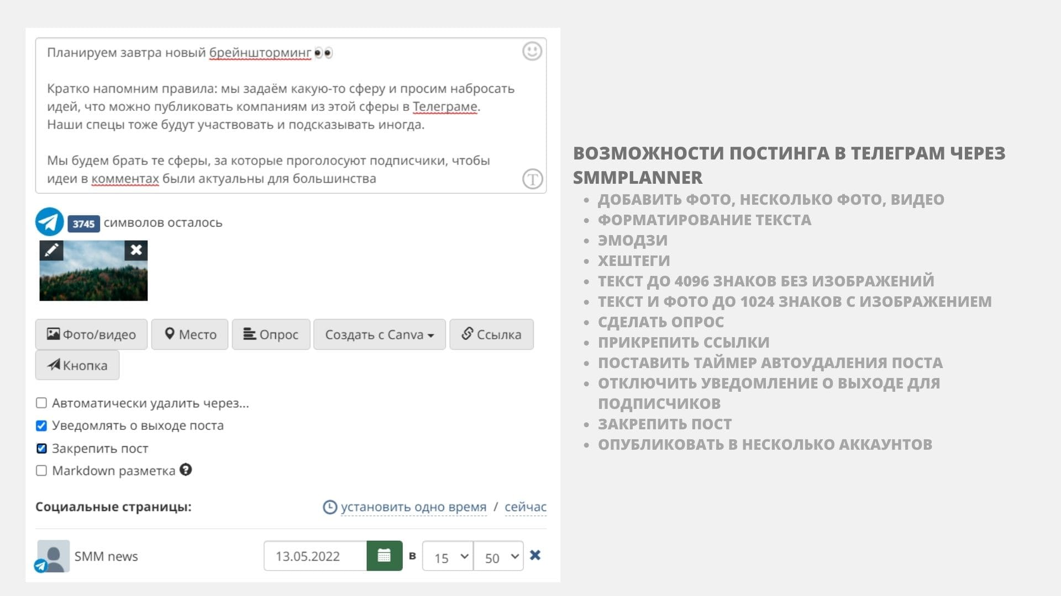Click the ХЕШТЕГИ bullet
The height and width of the screenshot is (596, 1061).
(x=634, y=260)
